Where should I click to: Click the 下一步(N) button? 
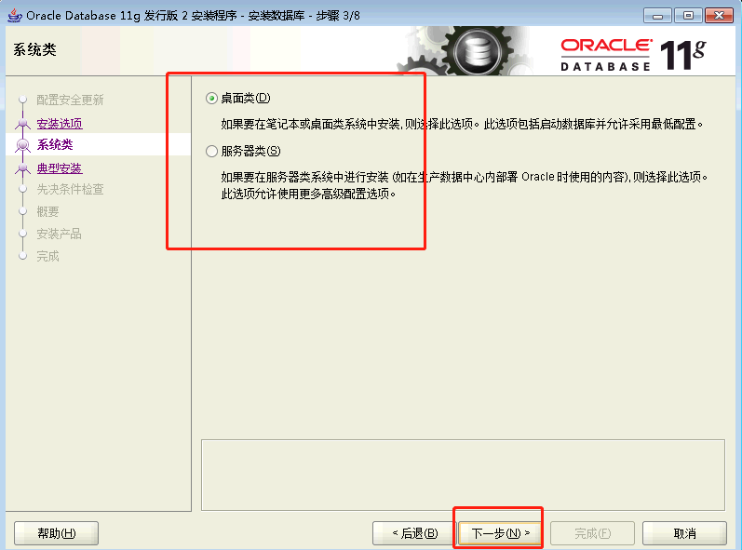500,533
